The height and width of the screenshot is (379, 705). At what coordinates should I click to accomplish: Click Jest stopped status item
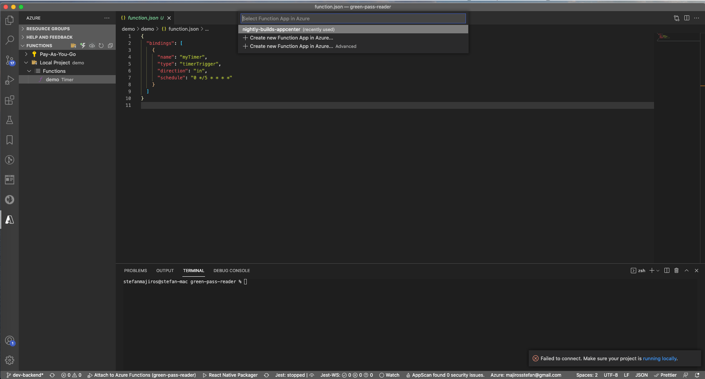pyautogui.click(x=294, y=375)
